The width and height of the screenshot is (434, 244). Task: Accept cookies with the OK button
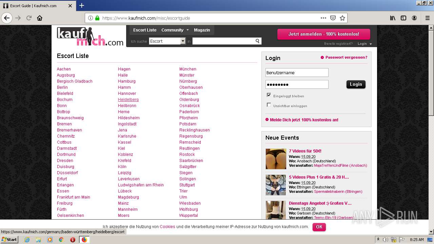click(319, 227)
